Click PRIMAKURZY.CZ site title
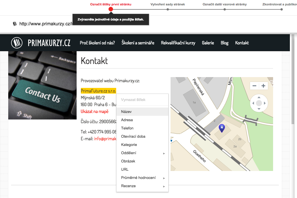 [x=49, y=43]
